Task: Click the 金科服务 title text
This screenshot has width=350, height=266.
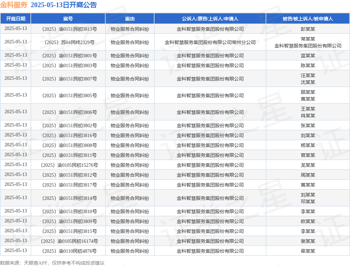Action: [x=14, y=5]
